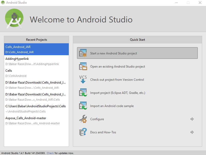The width and height of the screenshot is (206, 155).
Task: Click the Import an Android code sample label
Action: (x=112, y=106)
